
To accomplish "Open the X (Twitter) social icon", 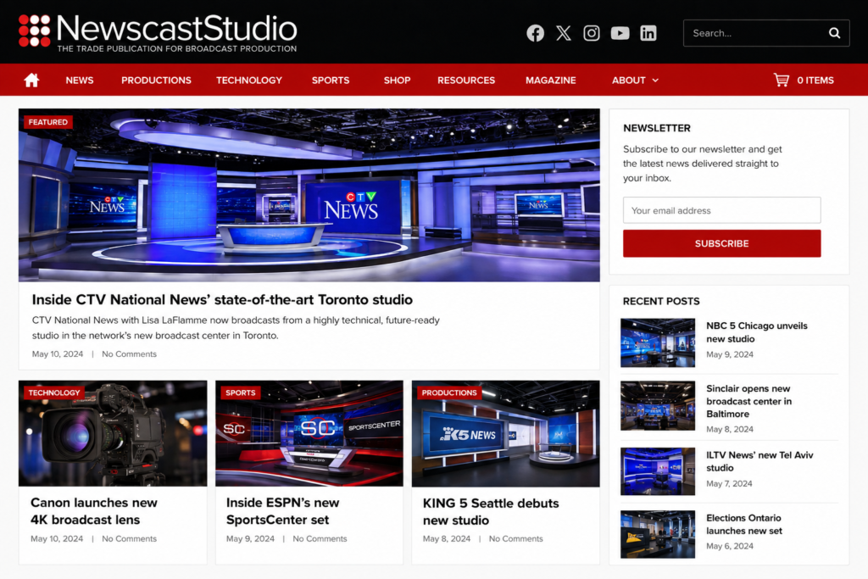I will coord(564,33).
